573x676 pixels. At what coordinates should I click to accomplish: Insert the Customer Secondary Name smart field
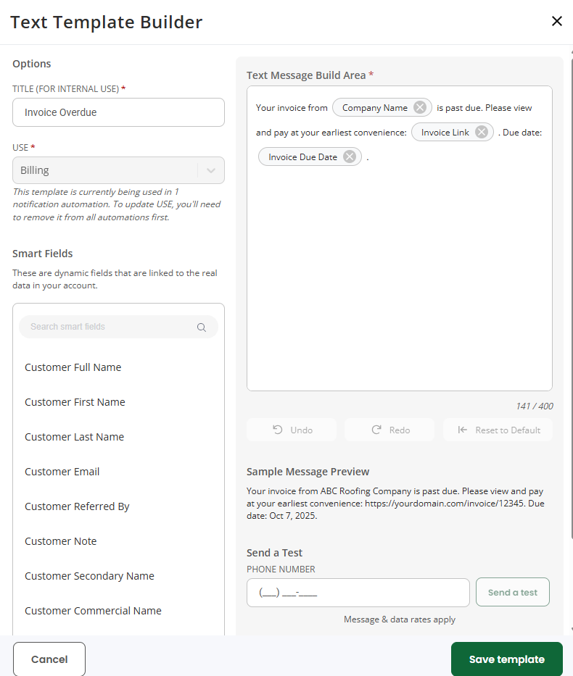[x=89, y=576]
